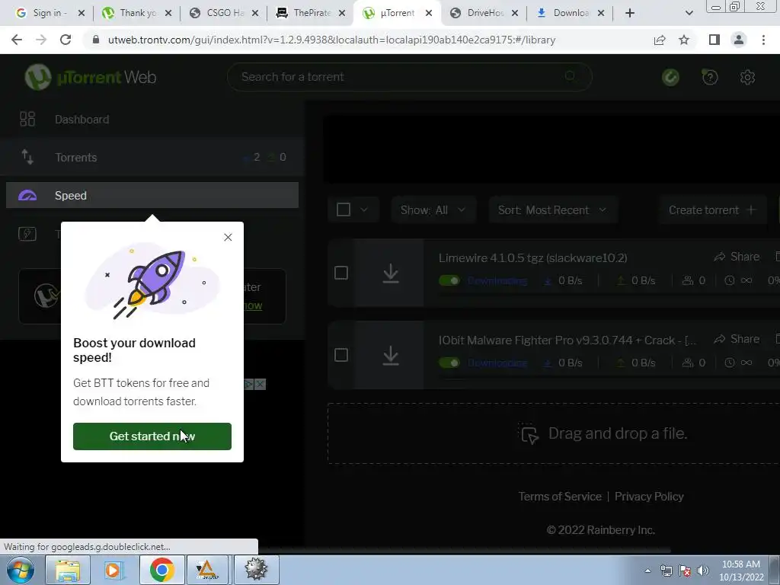Open the help question mark icon
Image resolution: width=780 pixels, height=585 pixels.
pos(710,77)
